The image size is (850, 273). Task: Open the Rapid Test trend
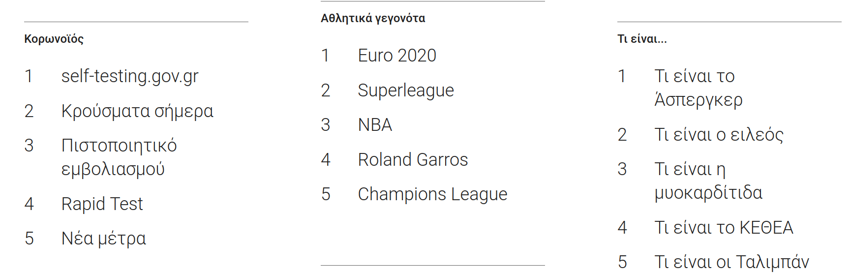coord(102,204)
